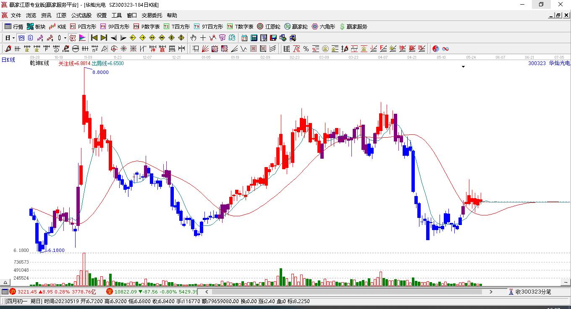
Task: Open the P四方形 tool
Action: (x=83, y=26)
